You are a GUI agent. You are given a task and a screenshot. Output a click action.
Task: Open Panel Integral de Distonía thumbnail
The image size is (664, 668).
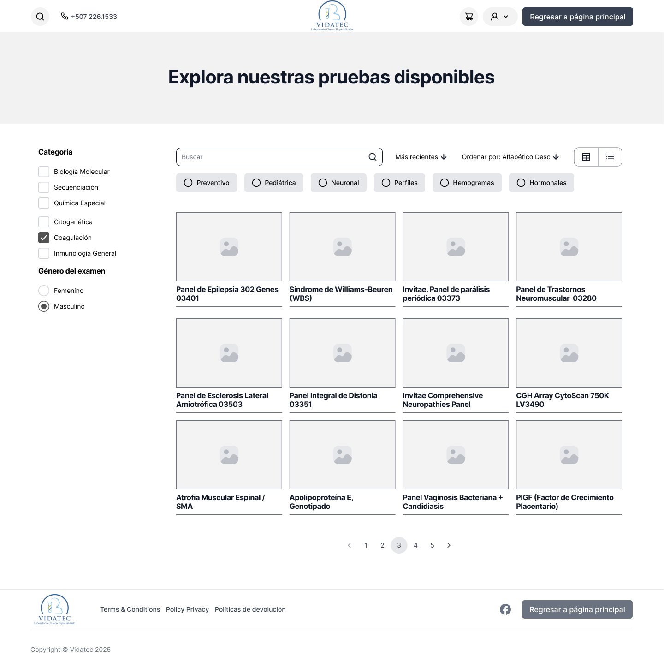[342, 353]
